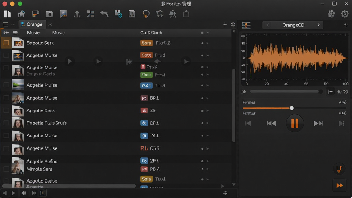
Task: Close the Orange tab
Action: click(50, 25)
